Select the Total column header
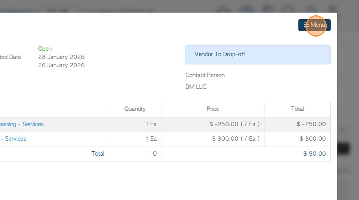Viewport: 359px width, 200px height. coord(297,109)
